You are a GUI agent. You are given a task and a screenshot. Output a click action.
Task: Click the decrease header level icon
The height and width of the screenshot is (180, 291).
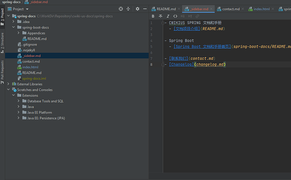click(183, 16)
